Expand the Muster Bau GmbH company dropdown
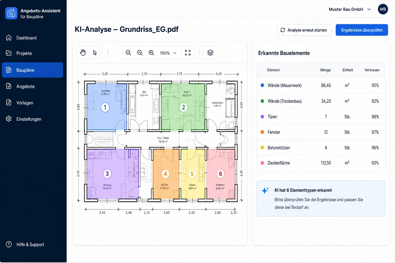Viewport: 395px width, 263px height. point(350,9)
